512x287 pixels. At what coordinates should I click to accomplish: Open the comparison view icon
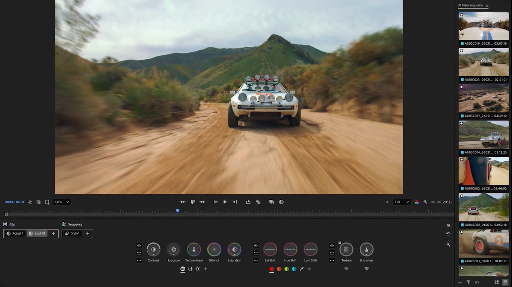point(272,202)
